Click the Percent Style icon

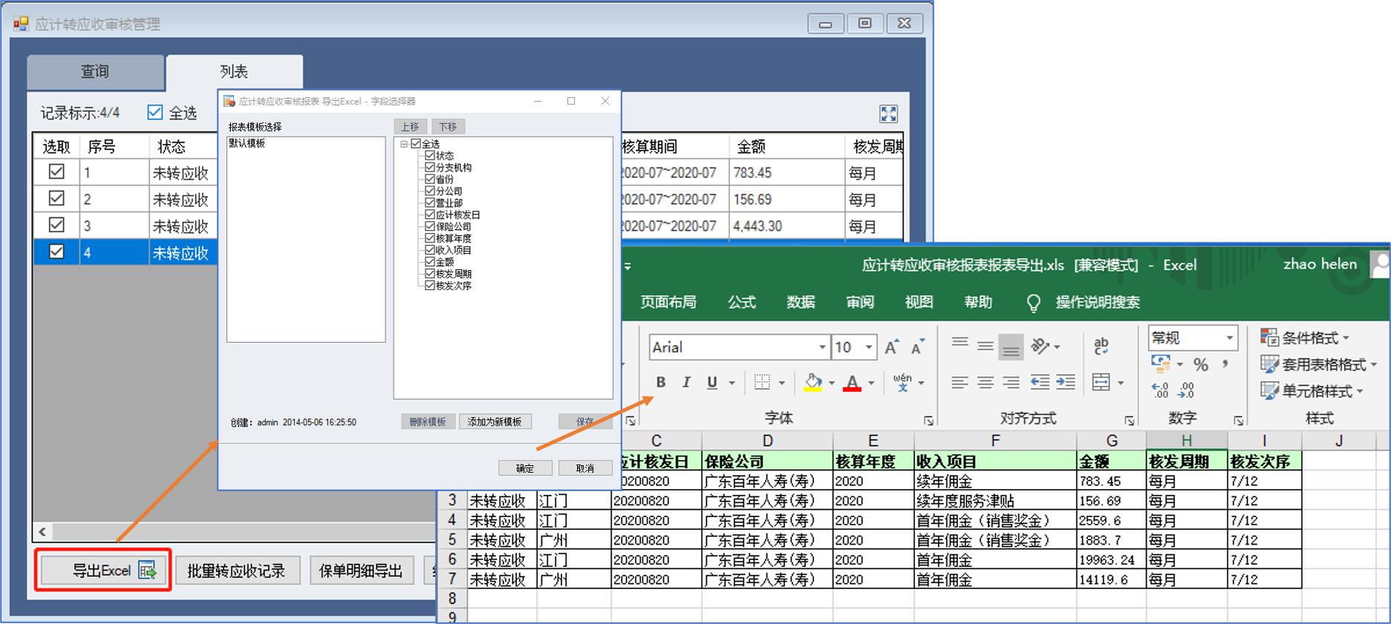coord(1200,364)
